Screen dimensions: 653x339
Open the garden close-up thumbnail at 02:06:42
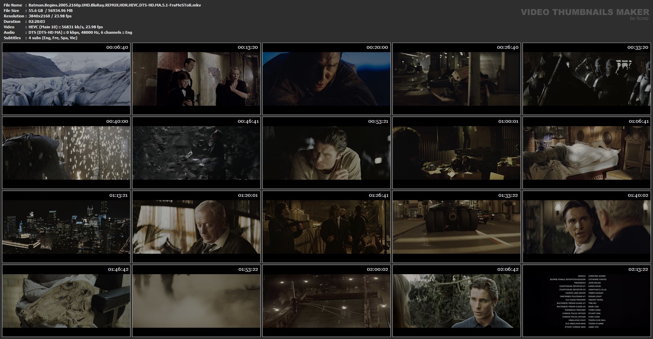(456, 301)
